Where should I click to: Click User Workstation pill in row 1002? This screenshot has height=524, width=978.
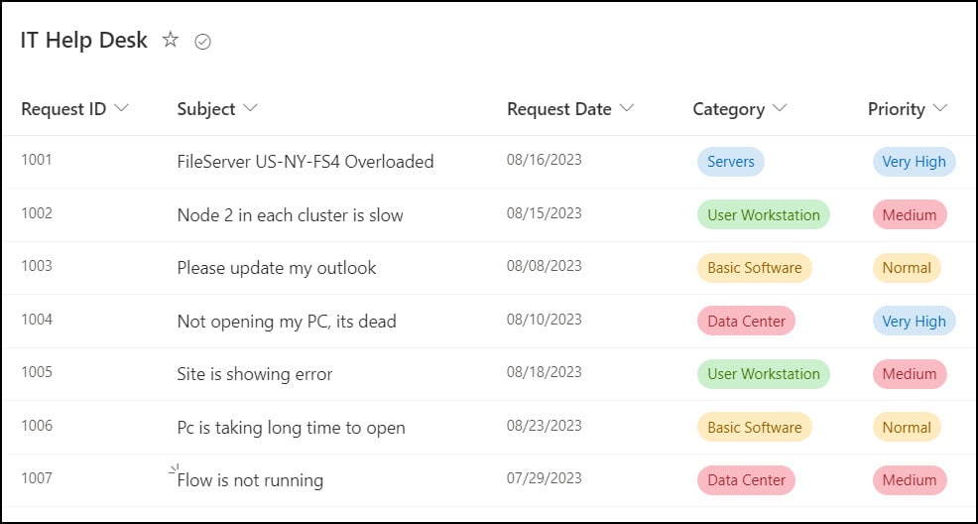pos(764,214)
